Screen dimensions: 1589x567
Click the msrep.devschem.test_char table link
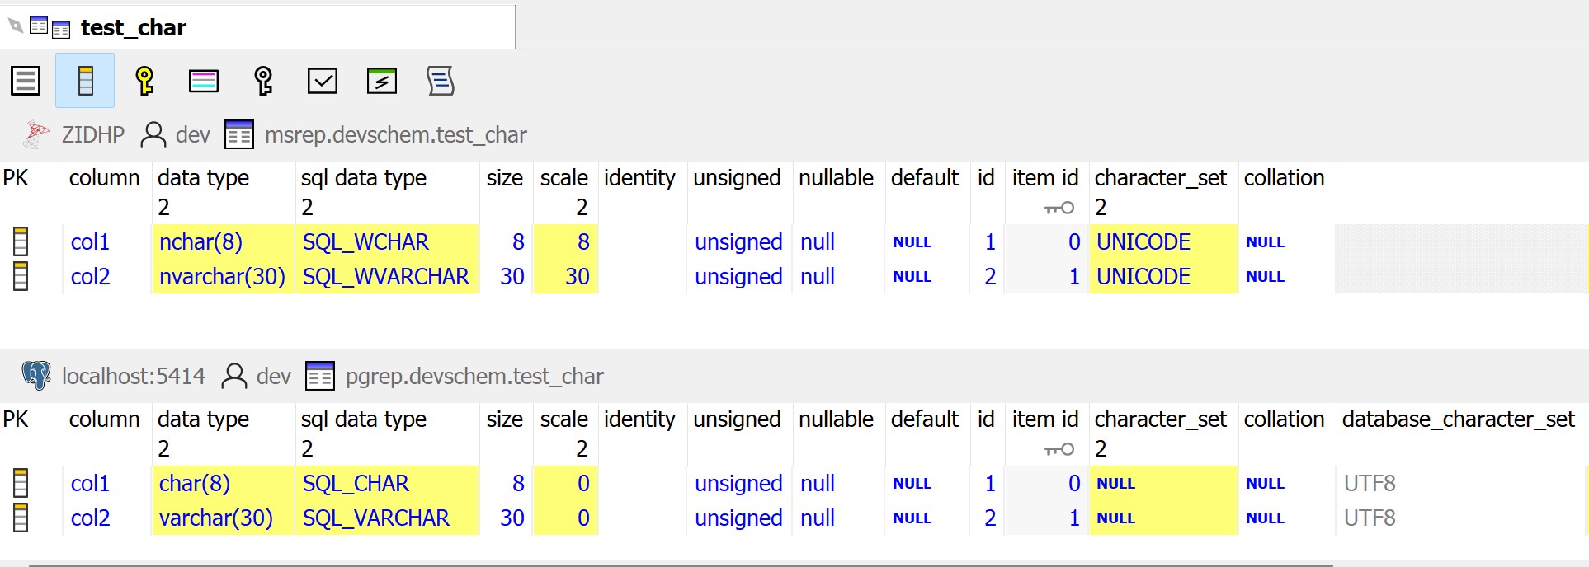coord(395,135)
